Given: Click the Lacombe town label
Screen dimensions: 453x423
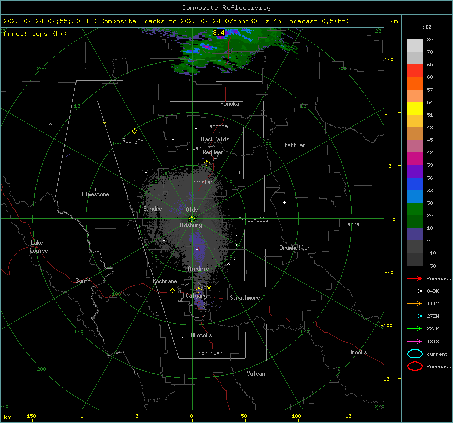Looking at the screenshot, I should tap(217, 126).
